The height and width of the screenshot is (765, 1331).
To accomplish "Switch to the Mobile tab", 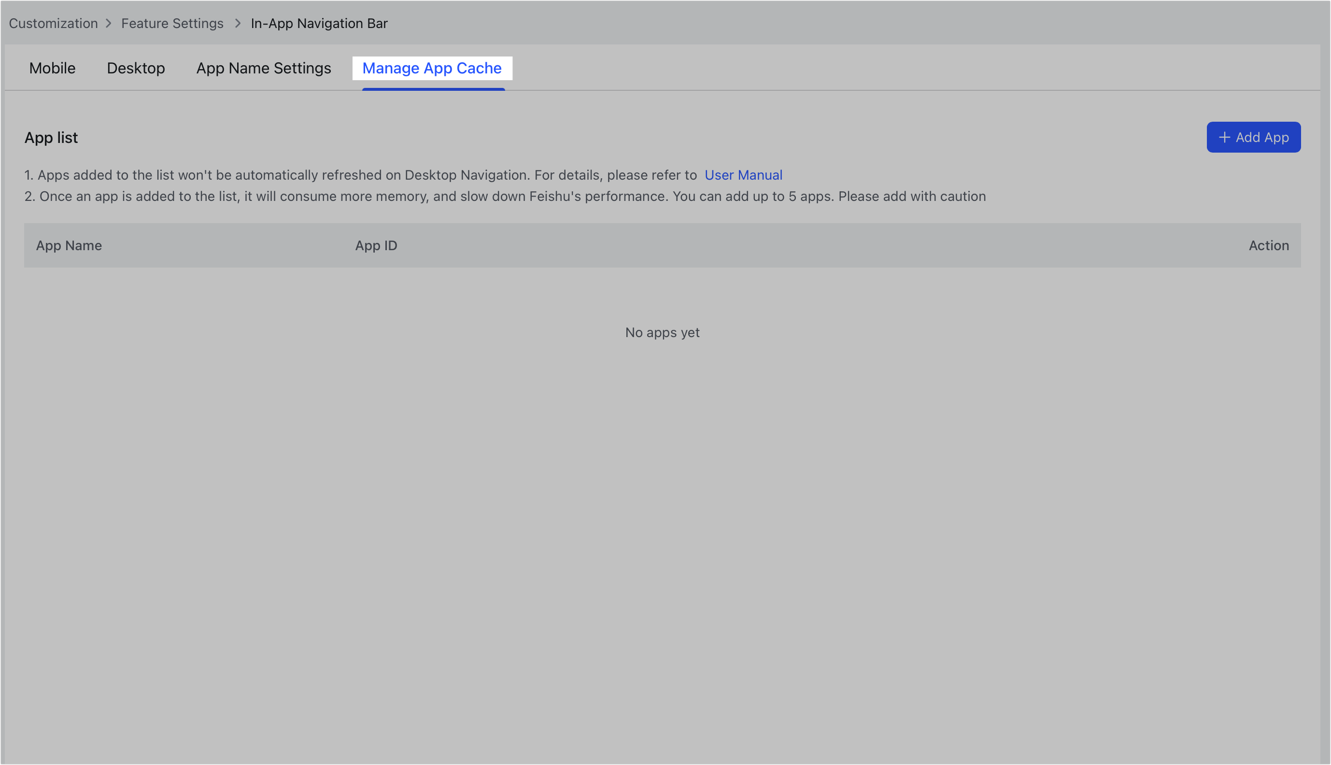I will [x=52, y=68].
